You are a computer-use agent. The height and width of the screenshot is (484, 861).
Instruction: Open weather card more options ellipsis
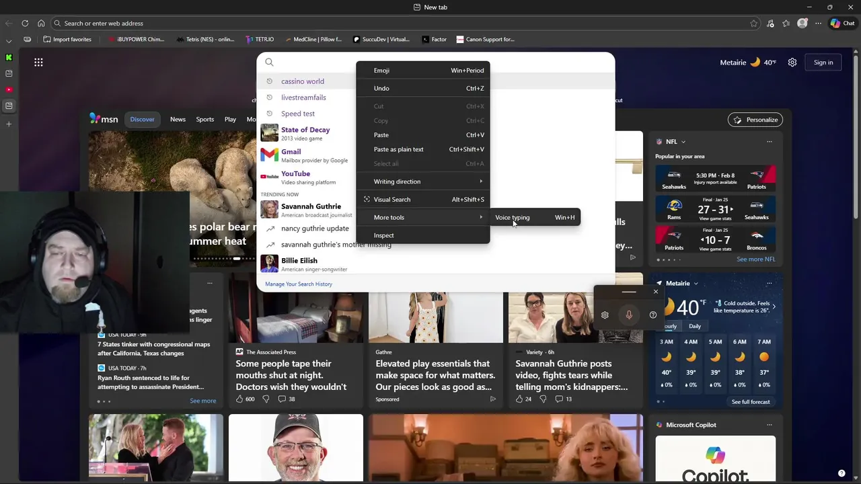(x=770, y=283)
